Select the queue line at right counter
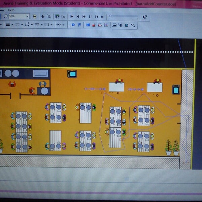 click(x=135, y=89)
